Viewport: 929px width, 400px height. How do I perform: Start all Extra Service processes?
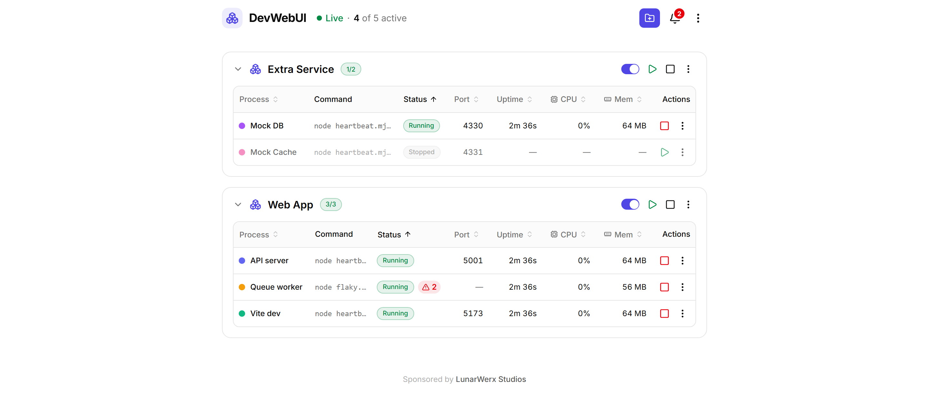point(652,69)
